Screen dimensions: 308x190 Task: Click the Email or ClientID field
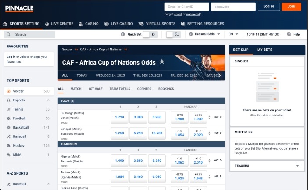point(186,7)
